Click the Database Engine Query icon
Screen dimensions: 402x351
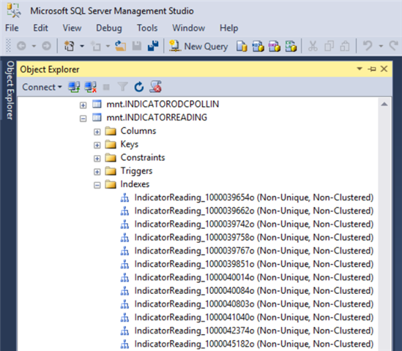[x=242, y=46]
